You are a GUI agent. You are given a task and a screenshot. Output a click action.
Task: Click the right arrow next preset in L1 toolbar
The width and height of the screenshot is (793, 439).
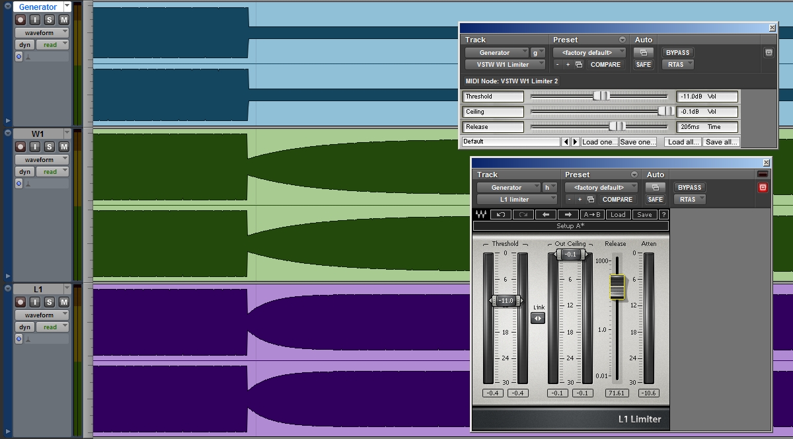[x=568, y=214]
